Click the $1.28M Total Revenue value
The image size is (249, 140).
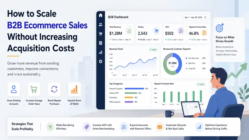click(x=116, y=33)
